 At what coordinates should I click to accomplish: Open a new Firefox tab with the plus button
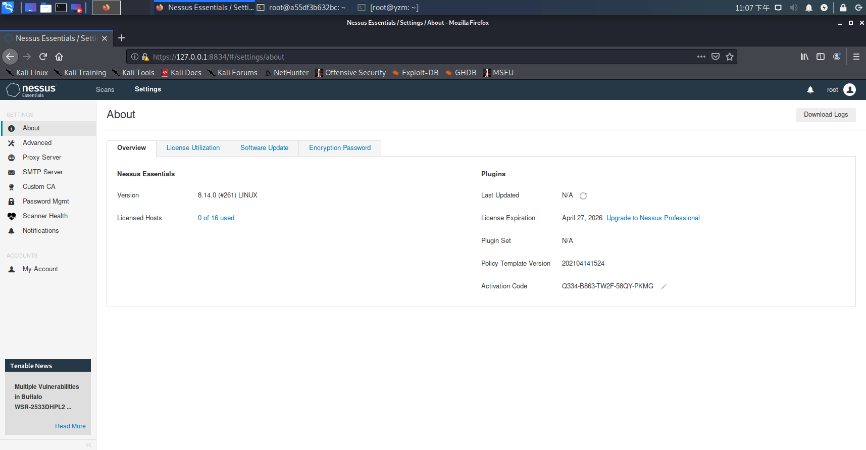coord(122,38)
